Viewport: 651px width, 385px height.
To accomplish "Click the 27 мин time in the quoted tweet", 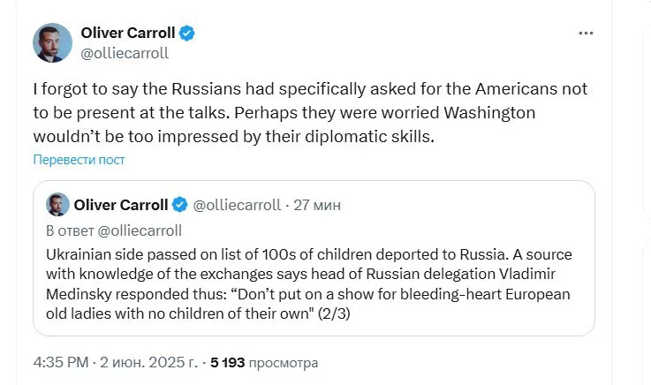I will coord(317,205).
